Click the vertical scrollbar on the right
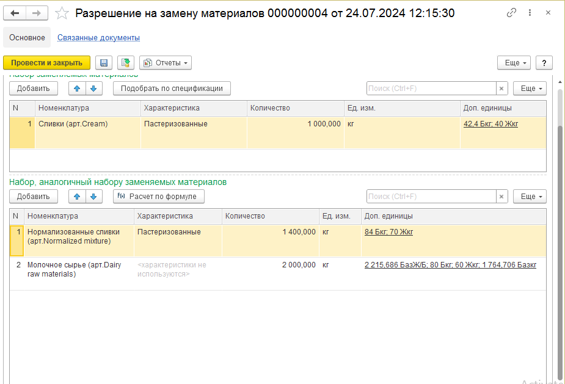Image resolution: width=565 pixels, height=384 pixels. click(x=560, y=244)
